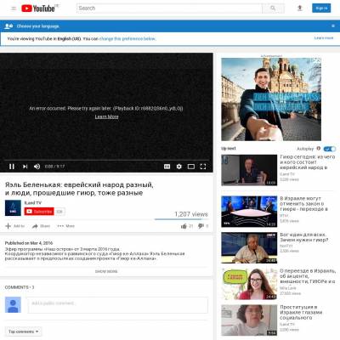
Task: Skip to next video in player
Action: (x=25, y=167)
